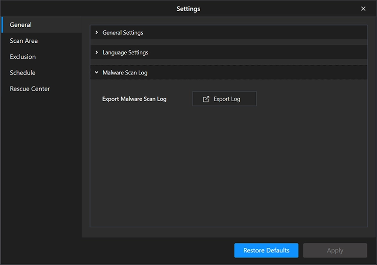Screen dimensions: 377x265
Task: Click the chevron arrow beside General Settings
Action: coord(97,32)
